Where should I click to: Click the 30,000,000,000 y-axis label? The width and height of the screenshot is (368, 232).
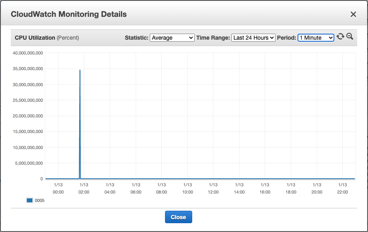[x=28, y=85]
